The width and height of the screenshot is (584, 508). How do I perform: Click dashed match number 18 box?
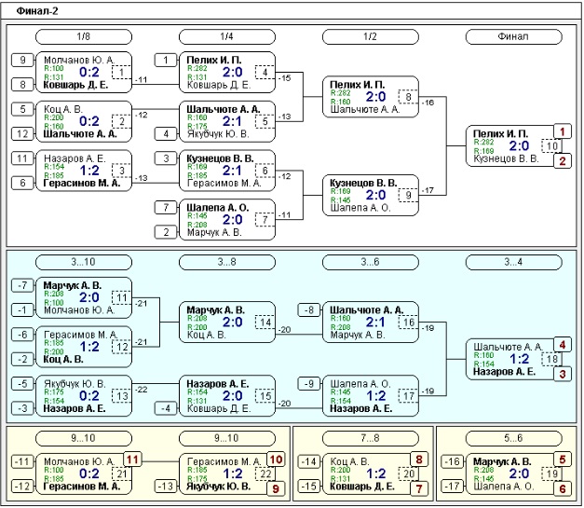pyautogui.click(x=551, y=359)
